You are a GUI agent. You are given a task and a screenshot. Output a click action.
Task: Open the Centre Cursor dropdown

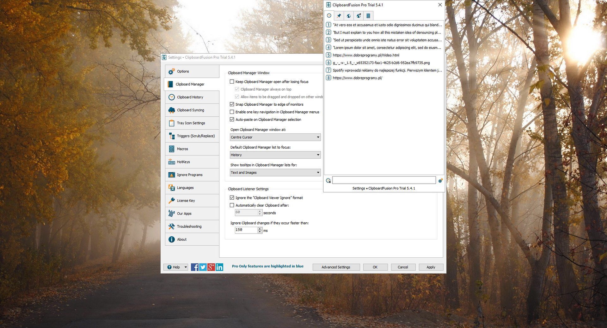coord(275,137)
